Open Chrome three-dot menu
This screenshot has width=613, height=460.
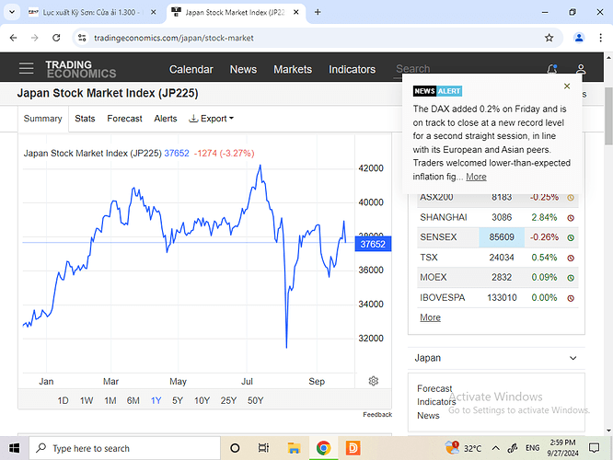coord(600,38)
